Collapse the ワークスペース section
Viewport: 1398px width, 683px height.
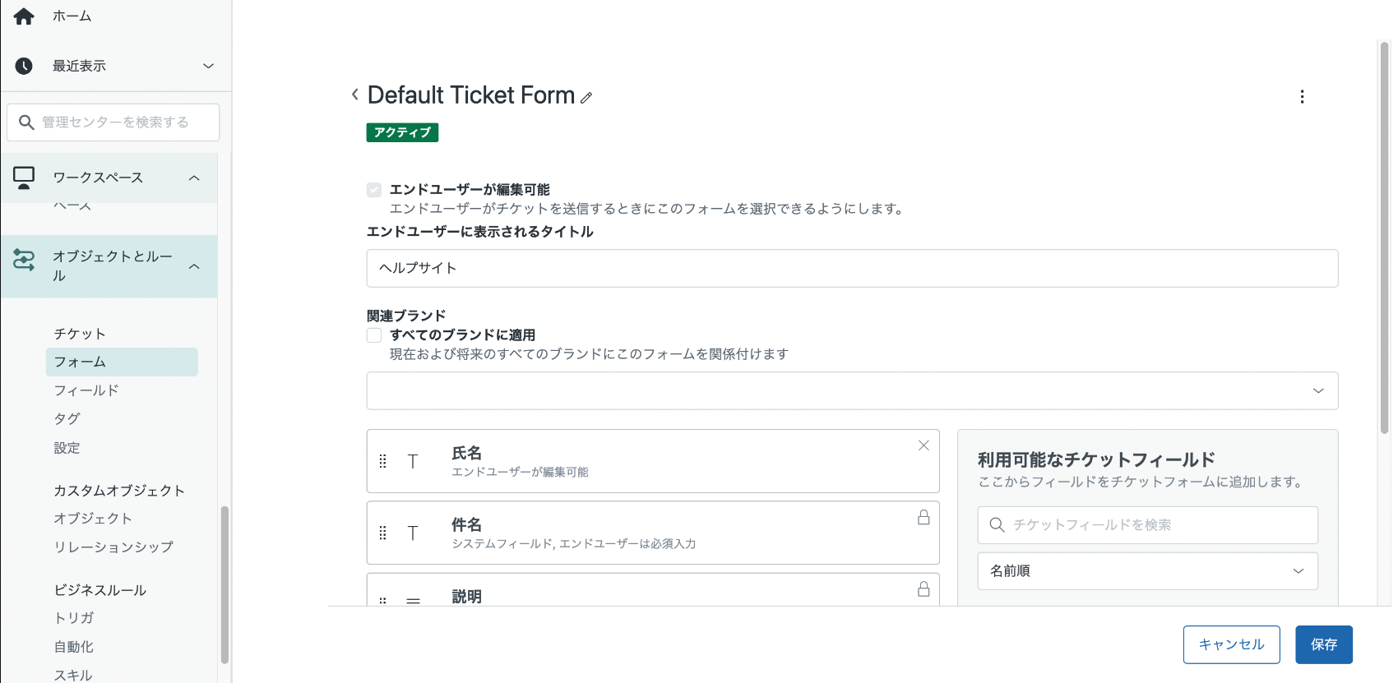pyautogui.click(x=194, y=178)
